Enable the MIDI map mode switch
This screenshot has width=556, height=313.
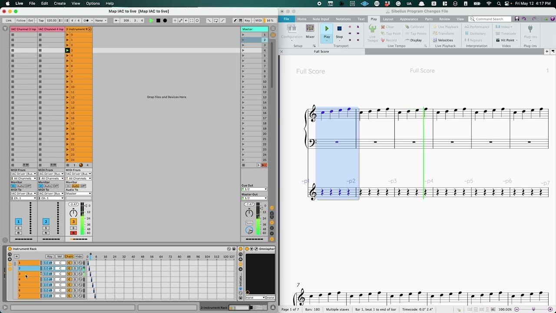(258, 20)
